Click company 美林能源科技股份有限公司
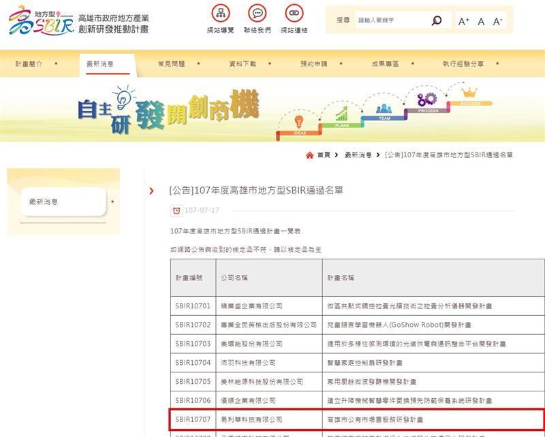This screenshot has height=437, width=545. (262, 382)
